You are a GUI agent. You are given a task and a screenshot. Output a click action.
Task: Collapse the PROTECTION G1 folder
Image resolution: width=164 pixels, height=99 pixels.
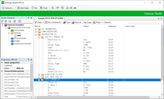click(36, 34)
